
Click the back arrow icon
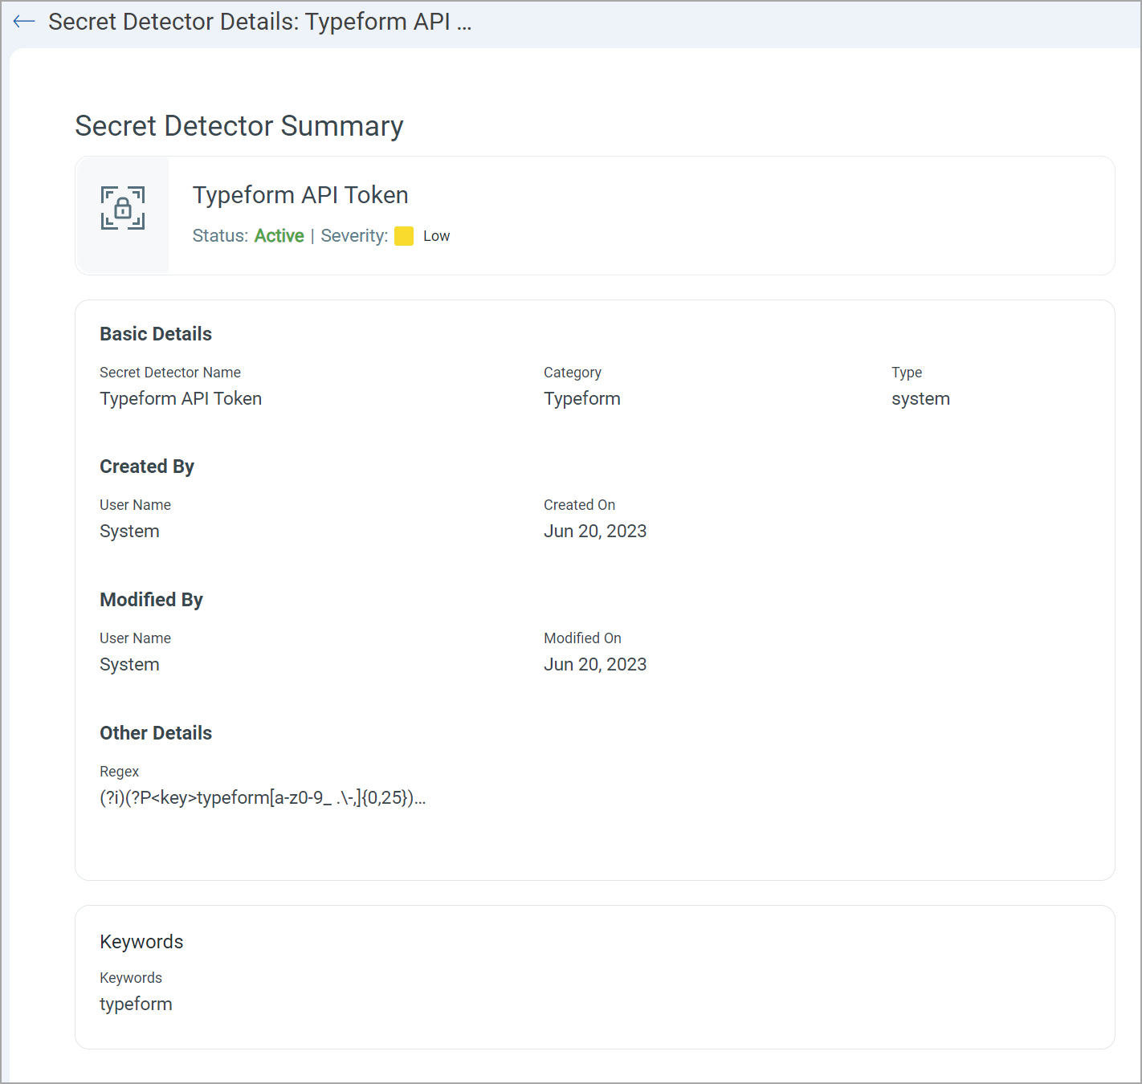pos(24,22)
